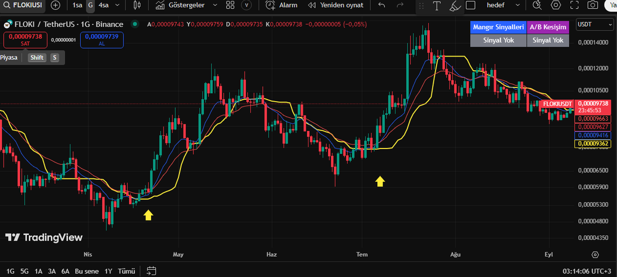The image size is (617, 277).
Task: Expand the timeframe dropdown arrow
Action: (x=118, y=5)
